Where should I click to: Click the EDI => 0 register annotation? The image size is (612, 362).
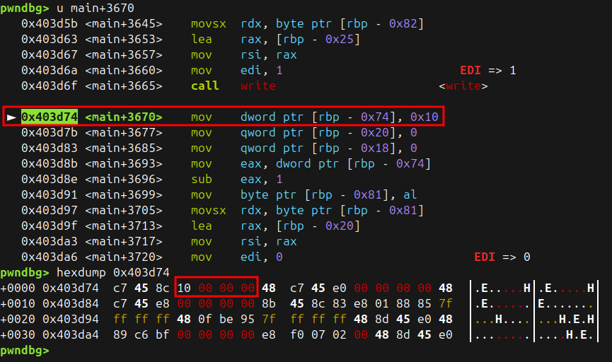pos(502,257)
